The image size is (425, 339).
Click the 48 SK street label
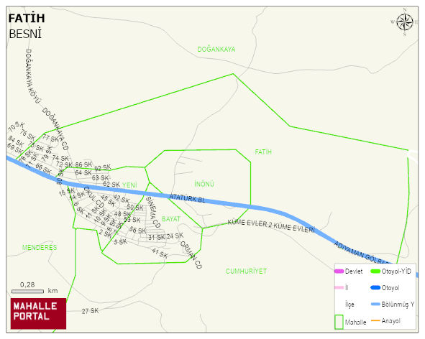[x=122, y=213]
